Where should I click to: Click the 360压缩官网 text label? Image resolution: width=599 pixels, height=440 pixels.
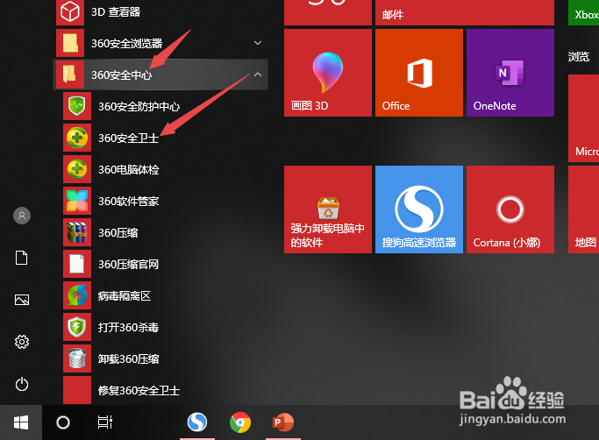(128, 265)
